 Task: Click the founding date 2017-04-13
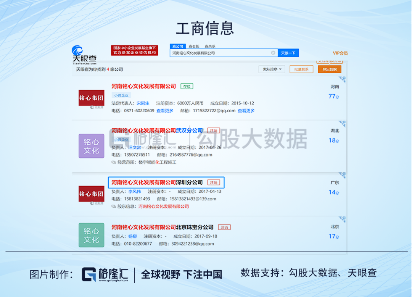[210, 191]
